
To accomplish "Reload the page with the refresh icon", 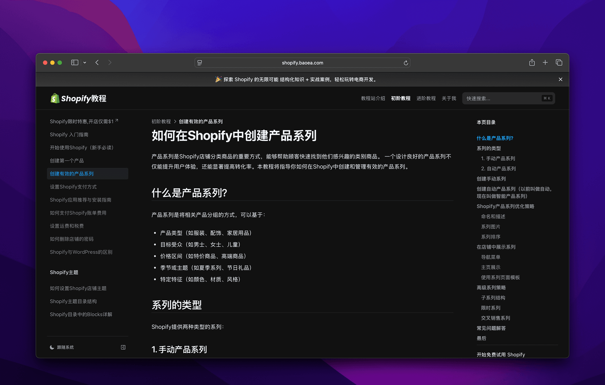I will tap(406, 63).
